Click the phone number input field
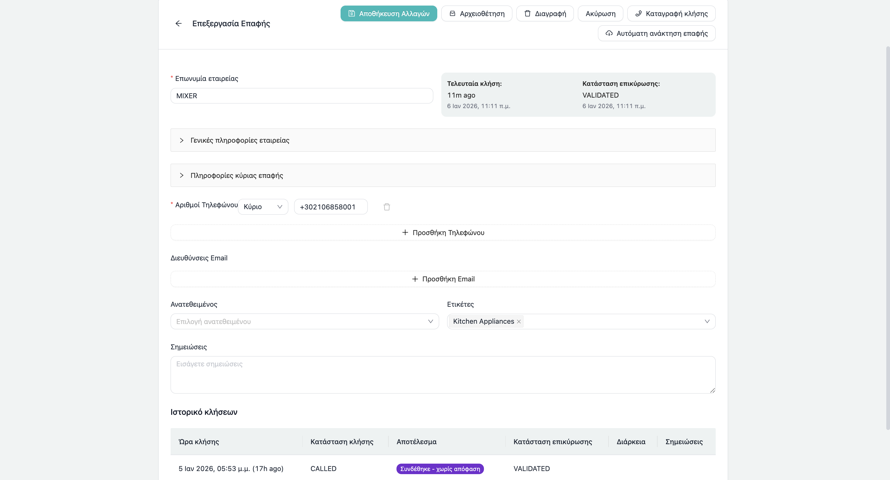The height and width of the screenshot is (480, 890). click(330, 207)
